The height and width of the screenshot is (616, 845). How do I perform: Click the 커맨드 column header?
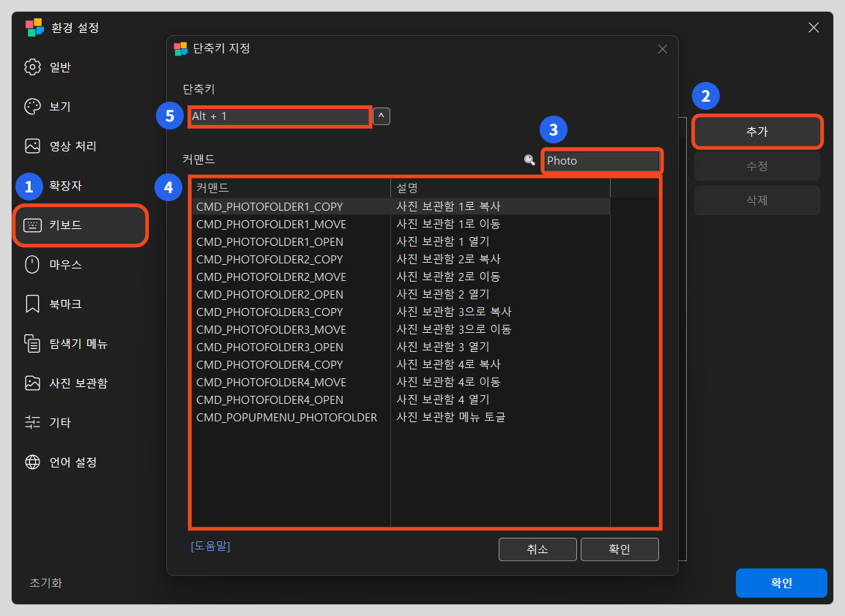(x=291, y=188)
